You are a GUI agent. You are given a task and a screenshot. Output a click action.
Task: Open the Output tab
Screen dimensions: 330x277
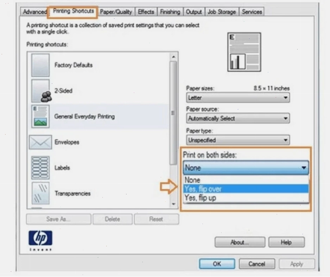click(194, 12)
